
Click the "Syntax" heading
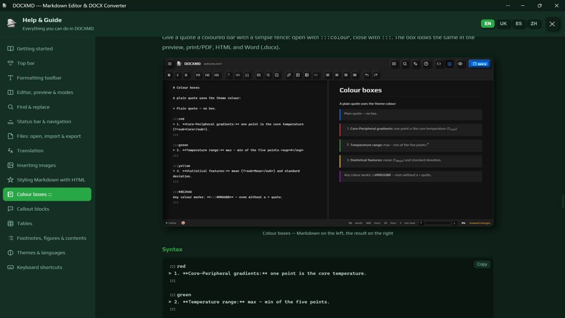click(x=172, y=249)
